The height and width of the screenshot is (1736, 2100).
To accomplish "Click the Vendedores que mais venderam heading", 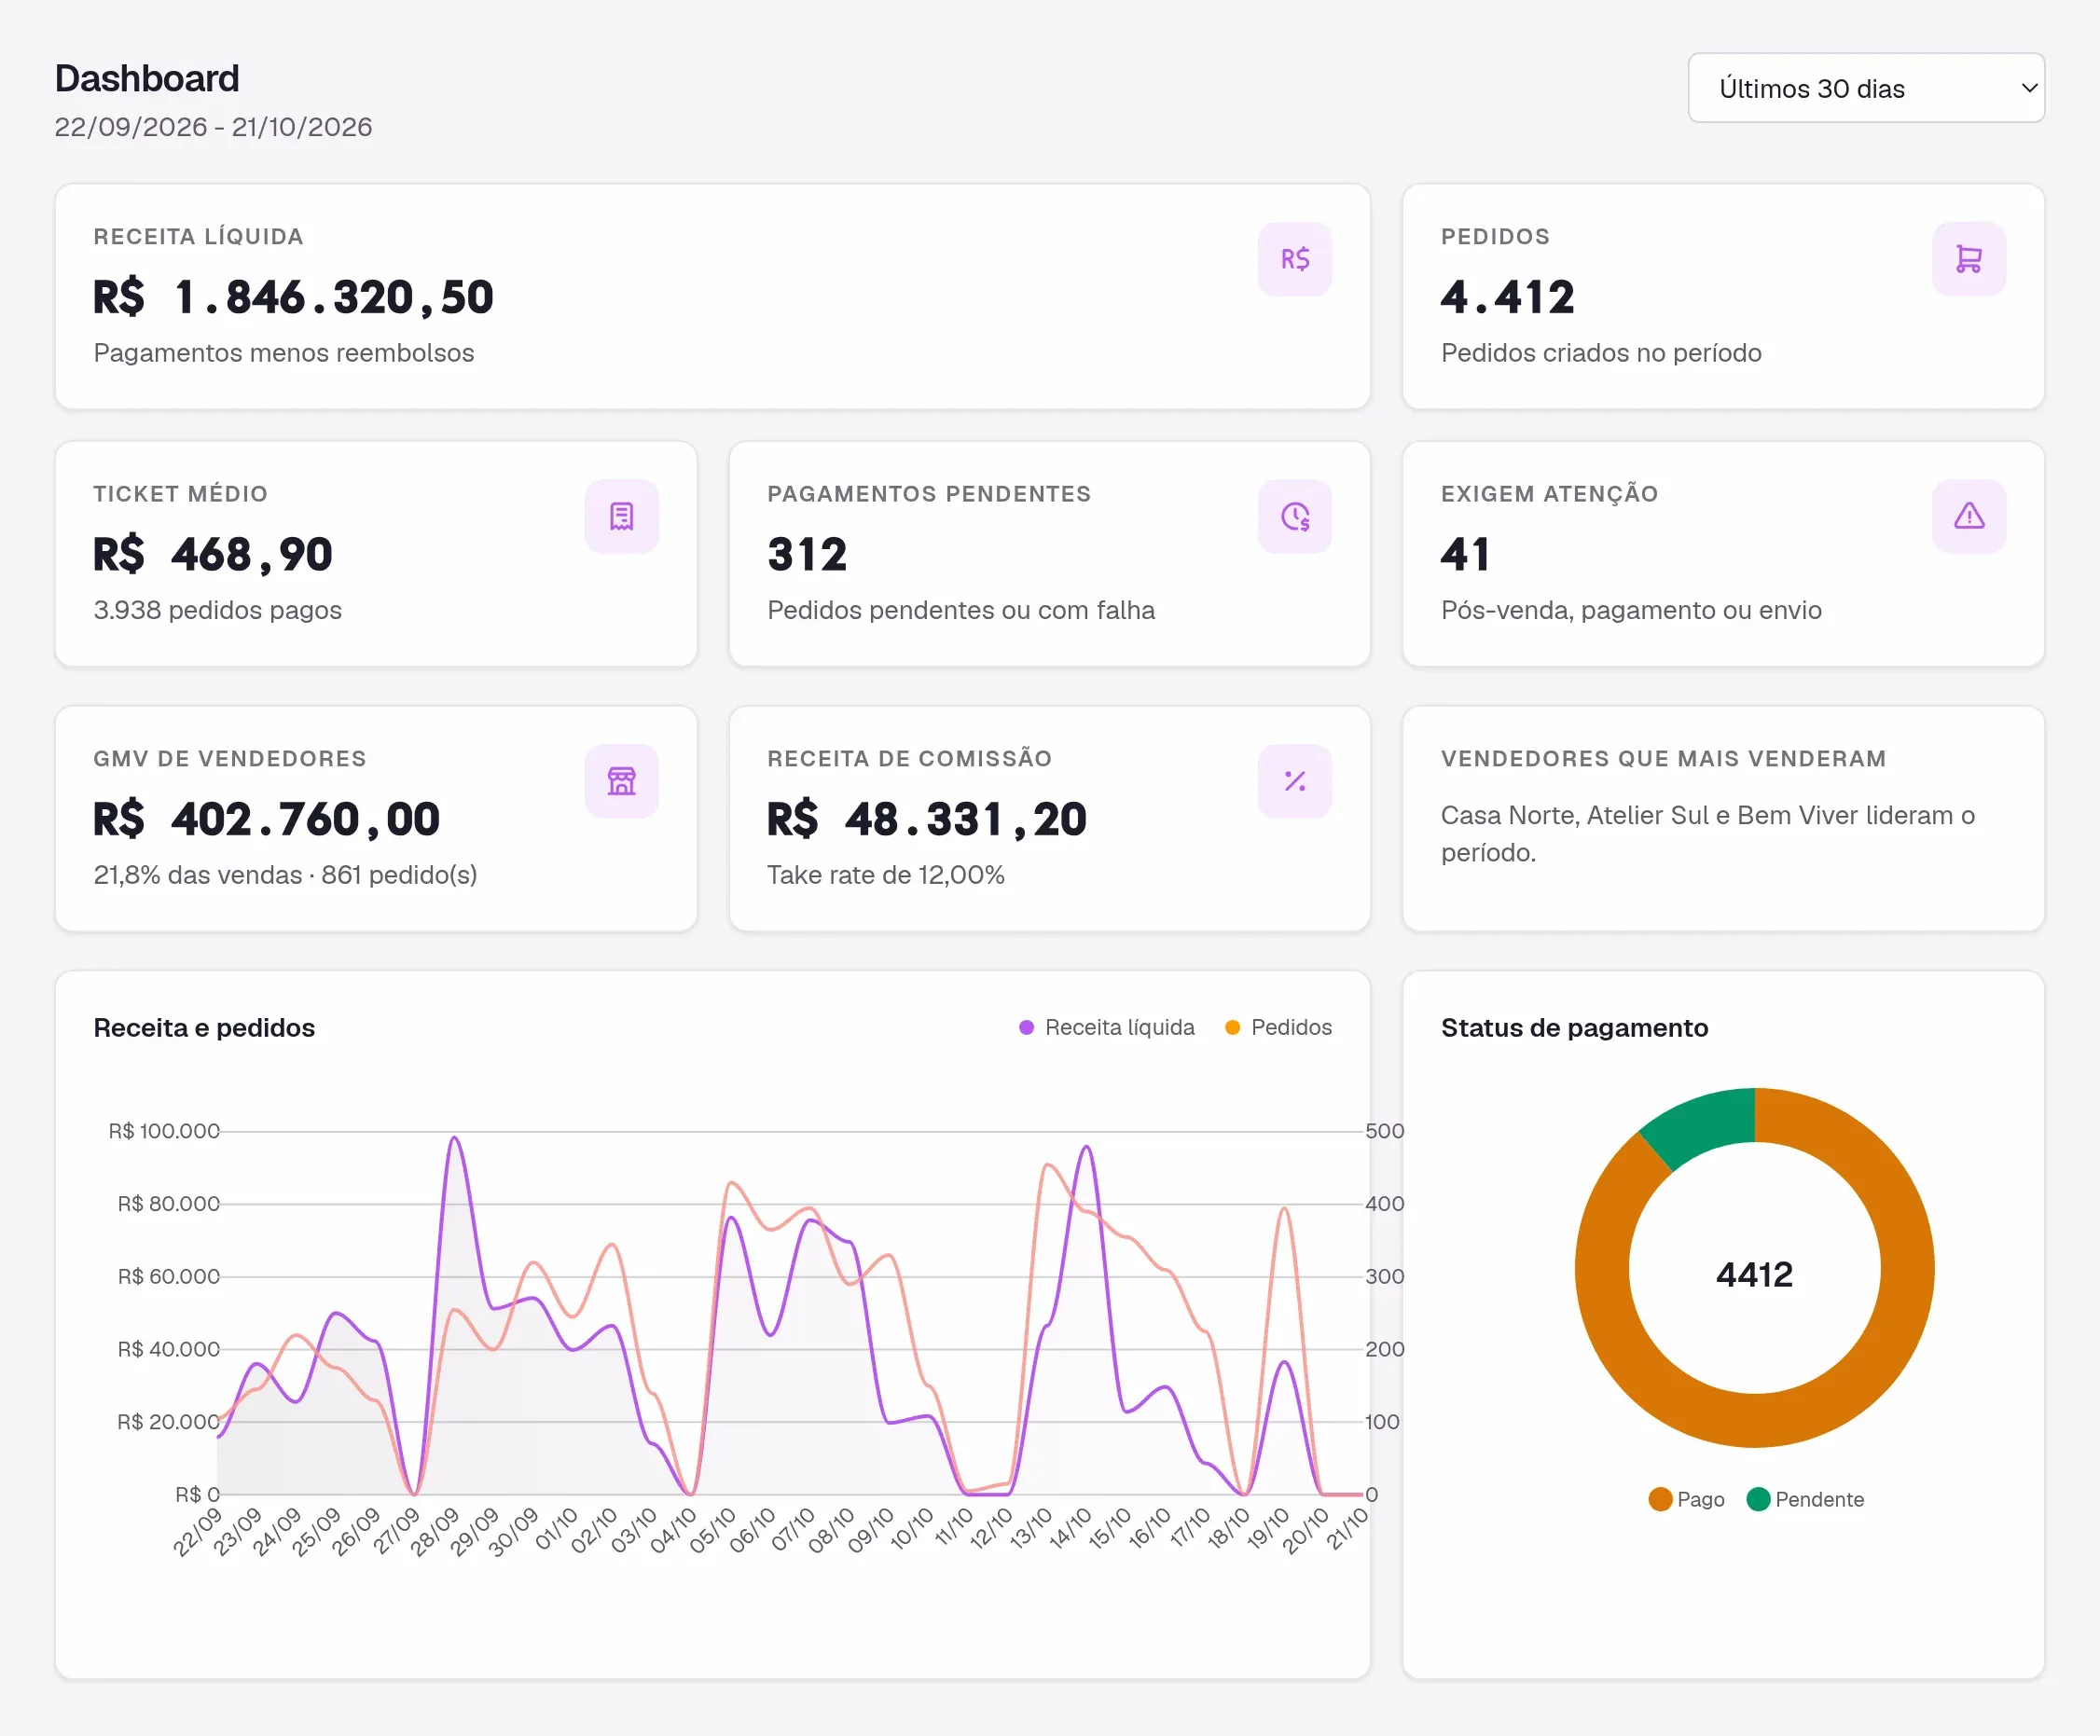I will (x=1663, y=758).
